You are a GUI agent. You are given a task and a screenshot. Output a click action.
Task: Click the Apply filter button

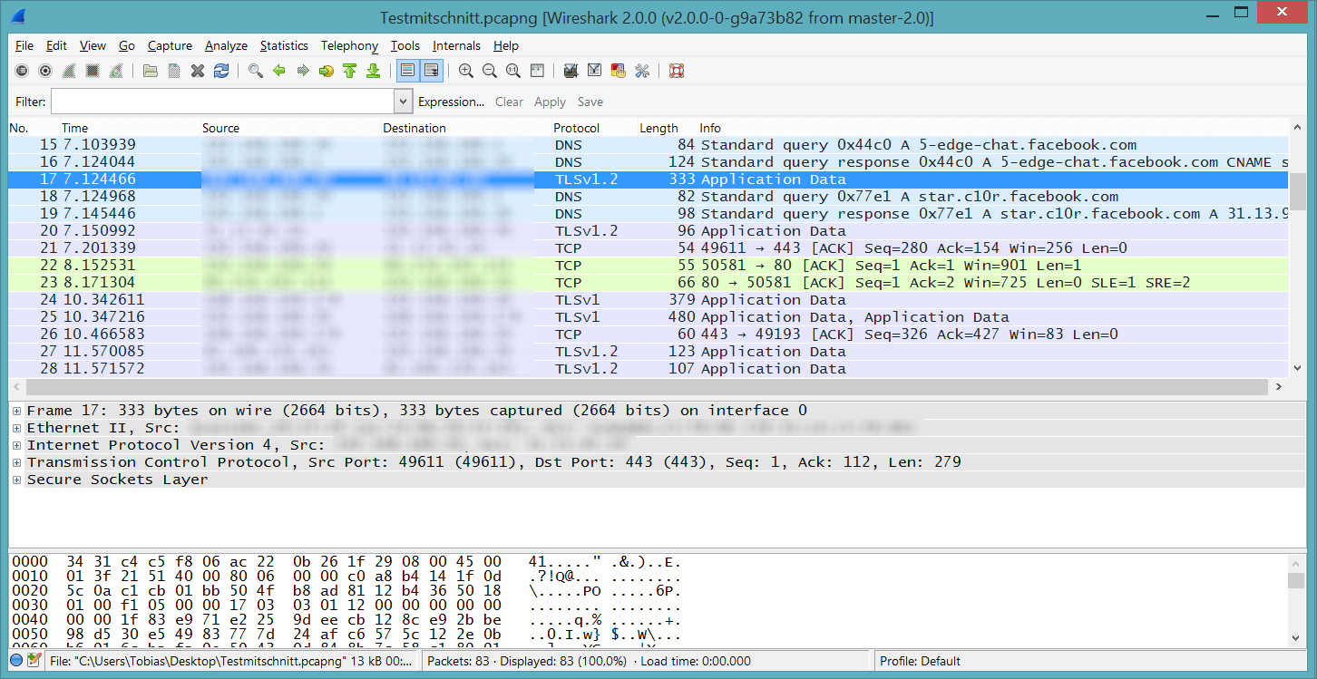(550, 102)
